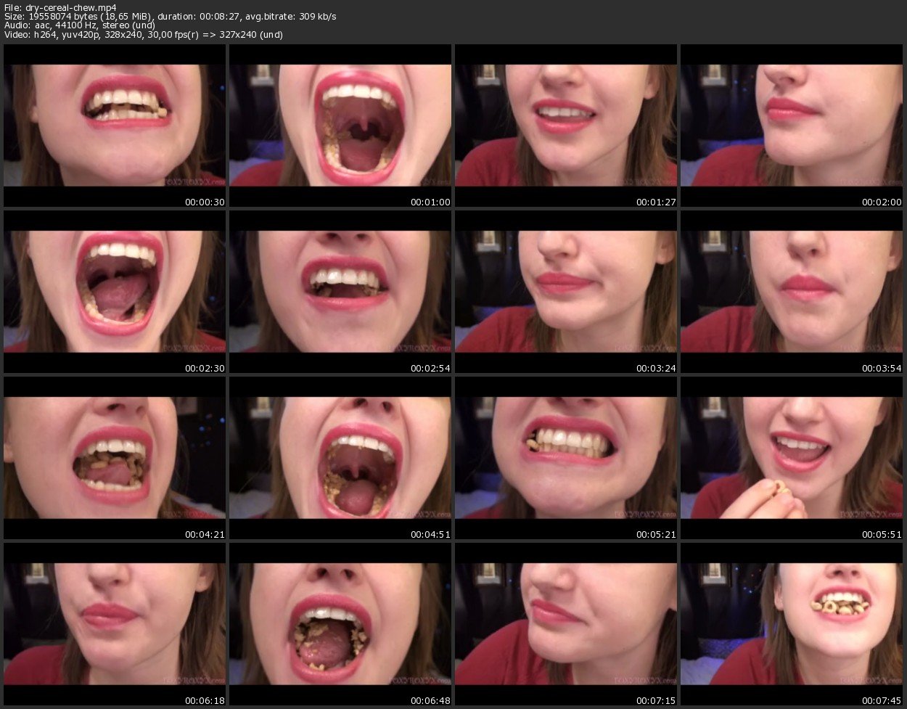
Task: Open the thumbnail labeled 00:06:18
Action: 115,623
